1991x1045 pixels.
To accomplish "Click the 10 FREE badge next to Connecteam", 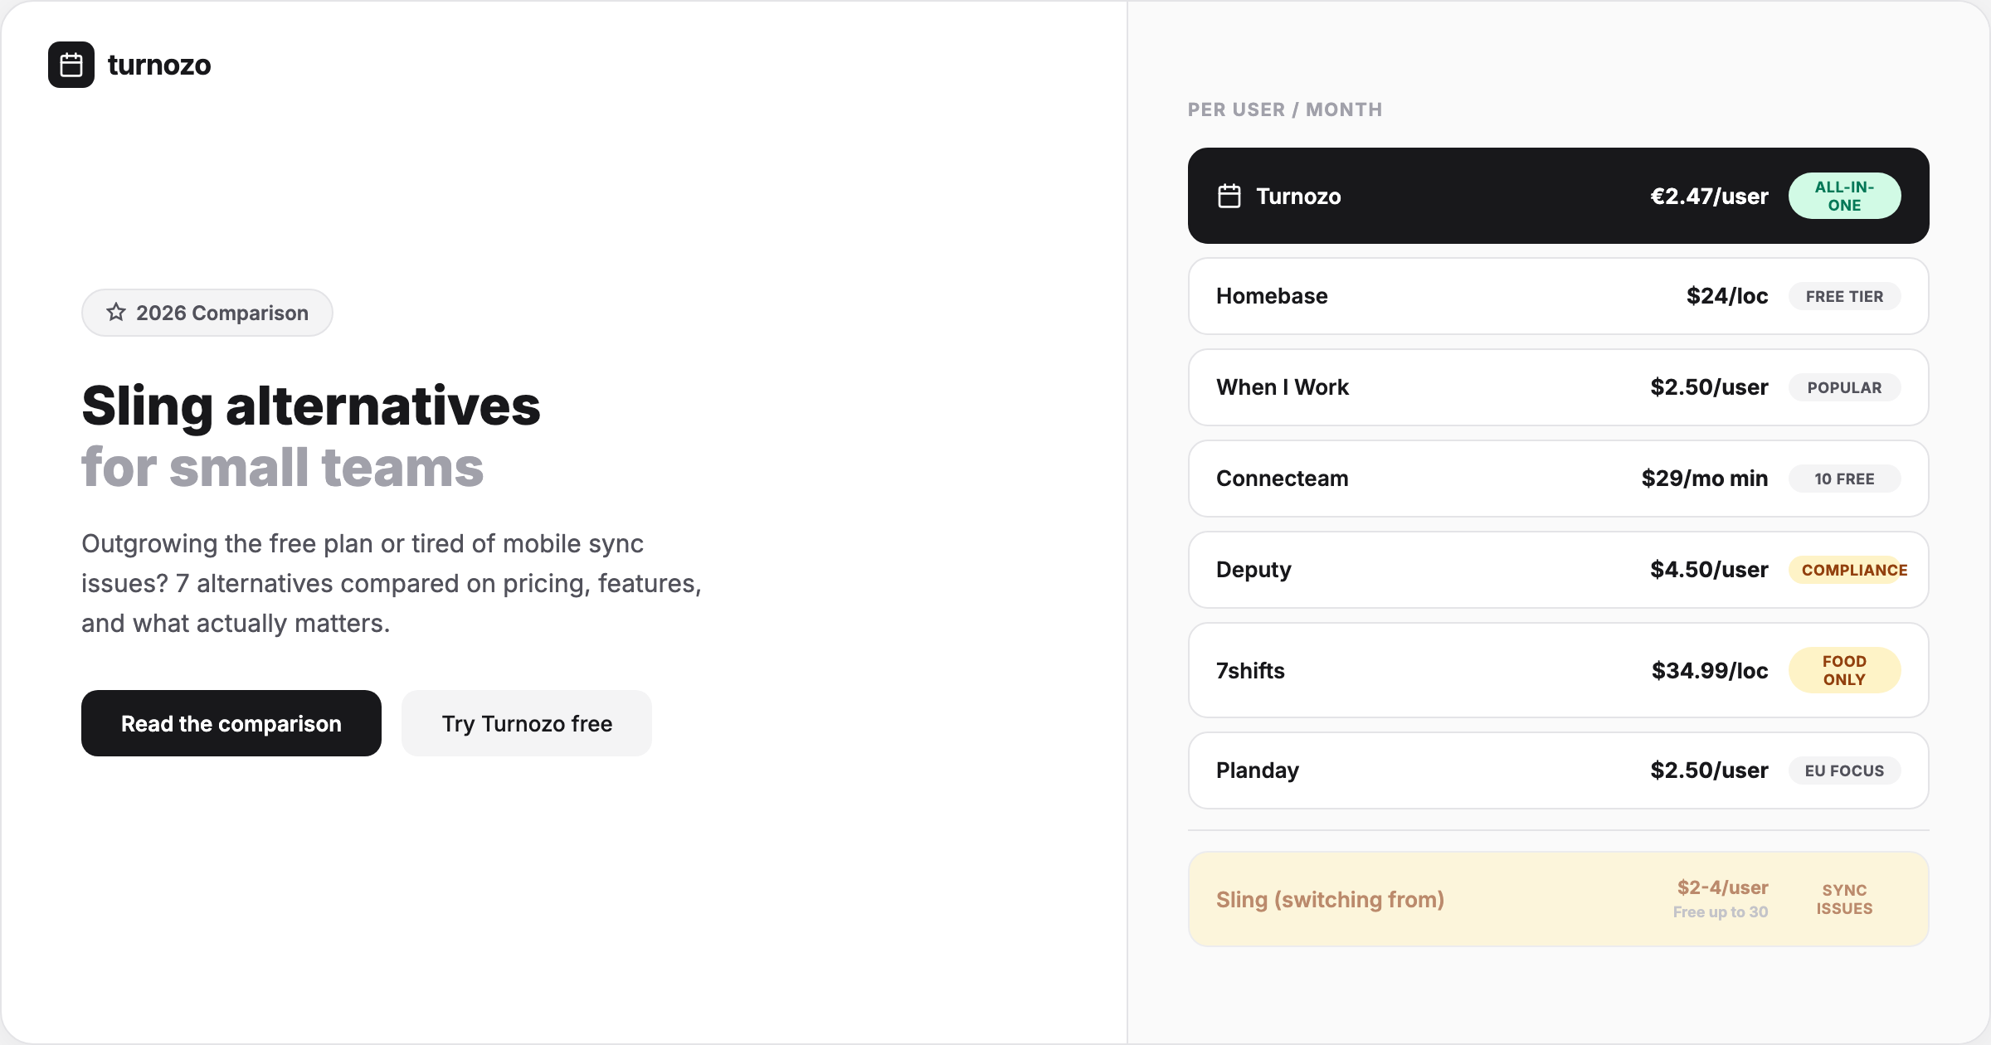I will pyautogui.click(x=1843, y=479).
